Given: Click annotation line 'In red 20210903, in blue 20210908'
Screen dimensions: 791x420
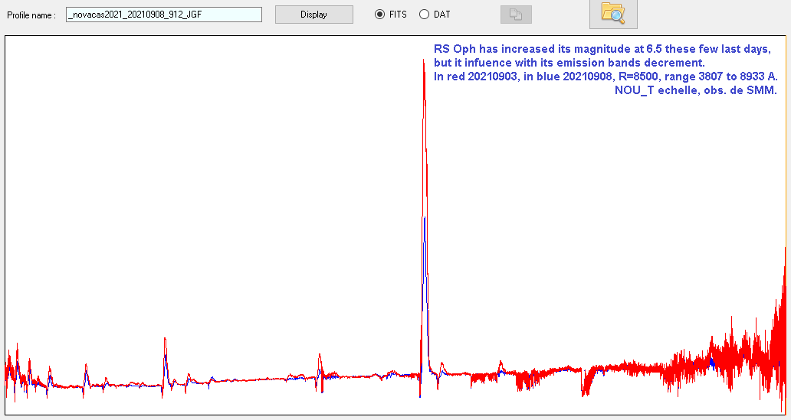Looking at the screenshot, I should 606,77.
